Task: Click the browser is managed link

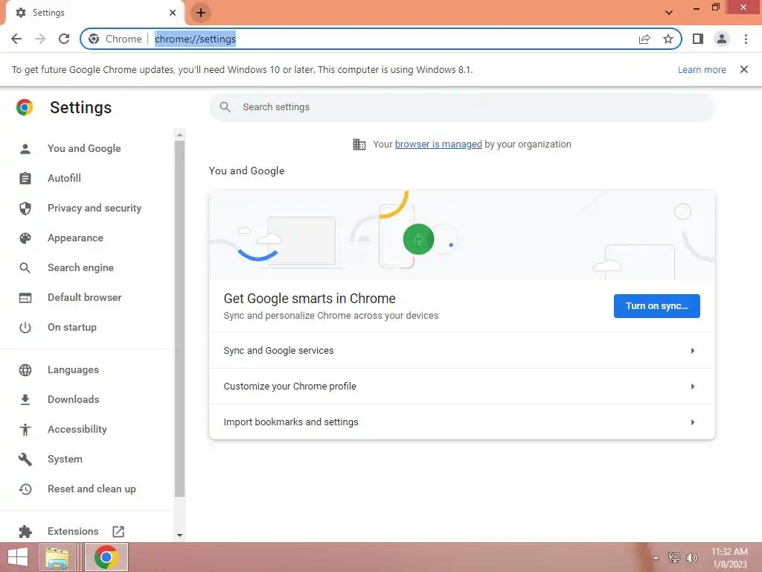Action: click(438, 144)
